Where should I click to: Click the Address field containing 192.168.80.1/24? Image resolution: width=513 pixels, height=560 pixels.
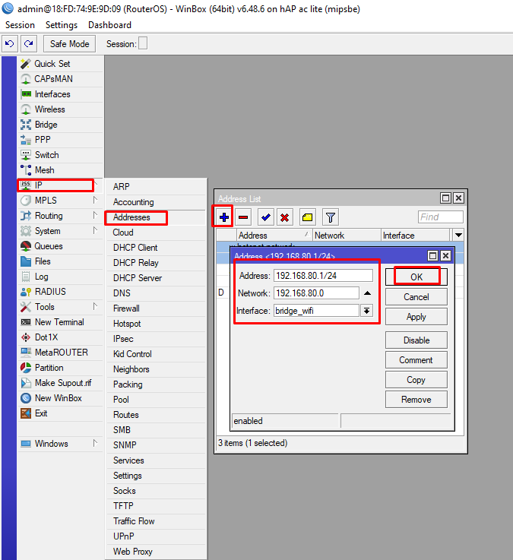323,276
